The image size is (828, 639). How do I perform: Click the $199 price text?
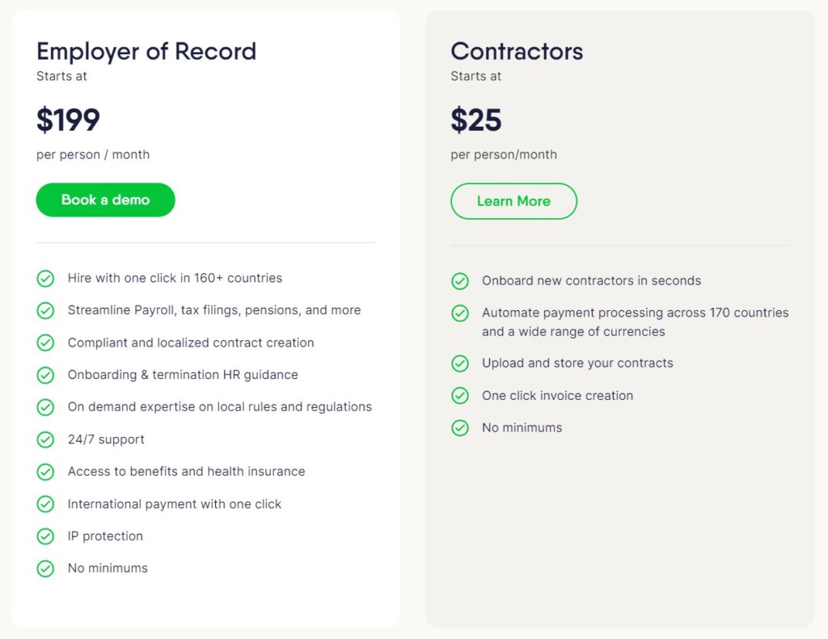(68, 120)
